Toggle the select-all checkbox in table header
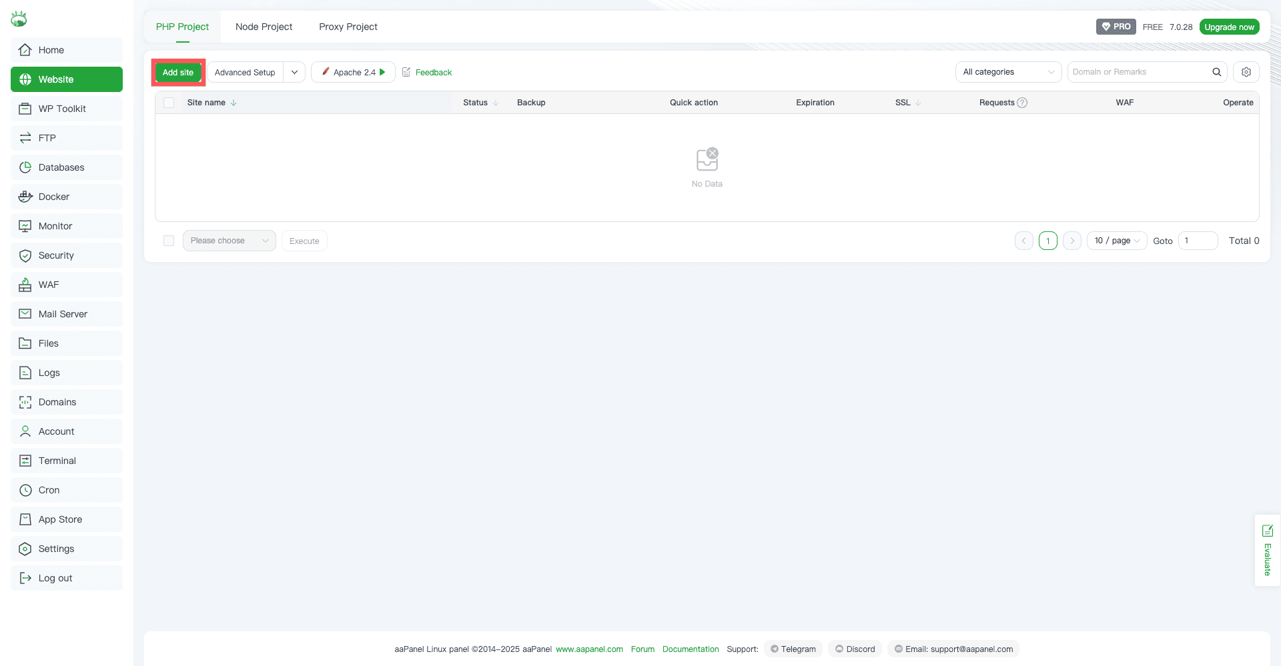1281x666 pixels. (169, 103)
